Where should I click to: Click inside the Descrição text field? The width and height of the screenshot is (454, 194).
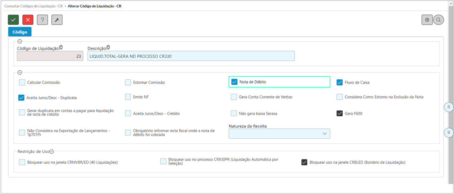click(191, 56)
